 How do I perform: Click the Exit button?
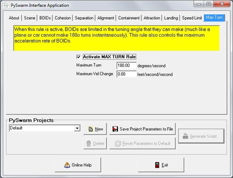161,165
